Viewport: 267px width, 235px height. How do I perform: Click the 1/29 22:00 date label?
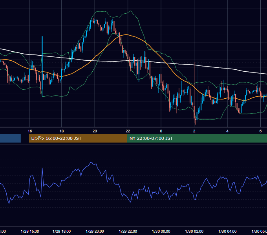128,231
